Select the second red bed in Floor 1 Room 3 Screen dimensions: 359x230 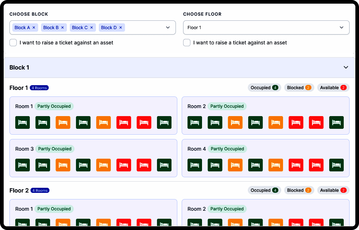click(x=144, y=165)
